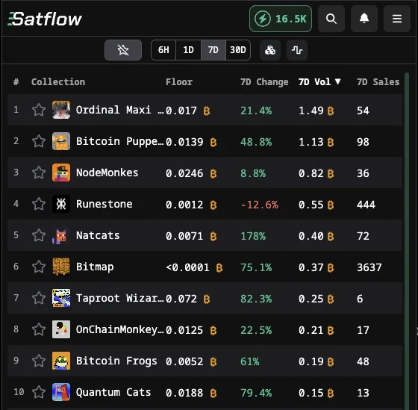Star the NodeMonkes collection

point(39,173)
